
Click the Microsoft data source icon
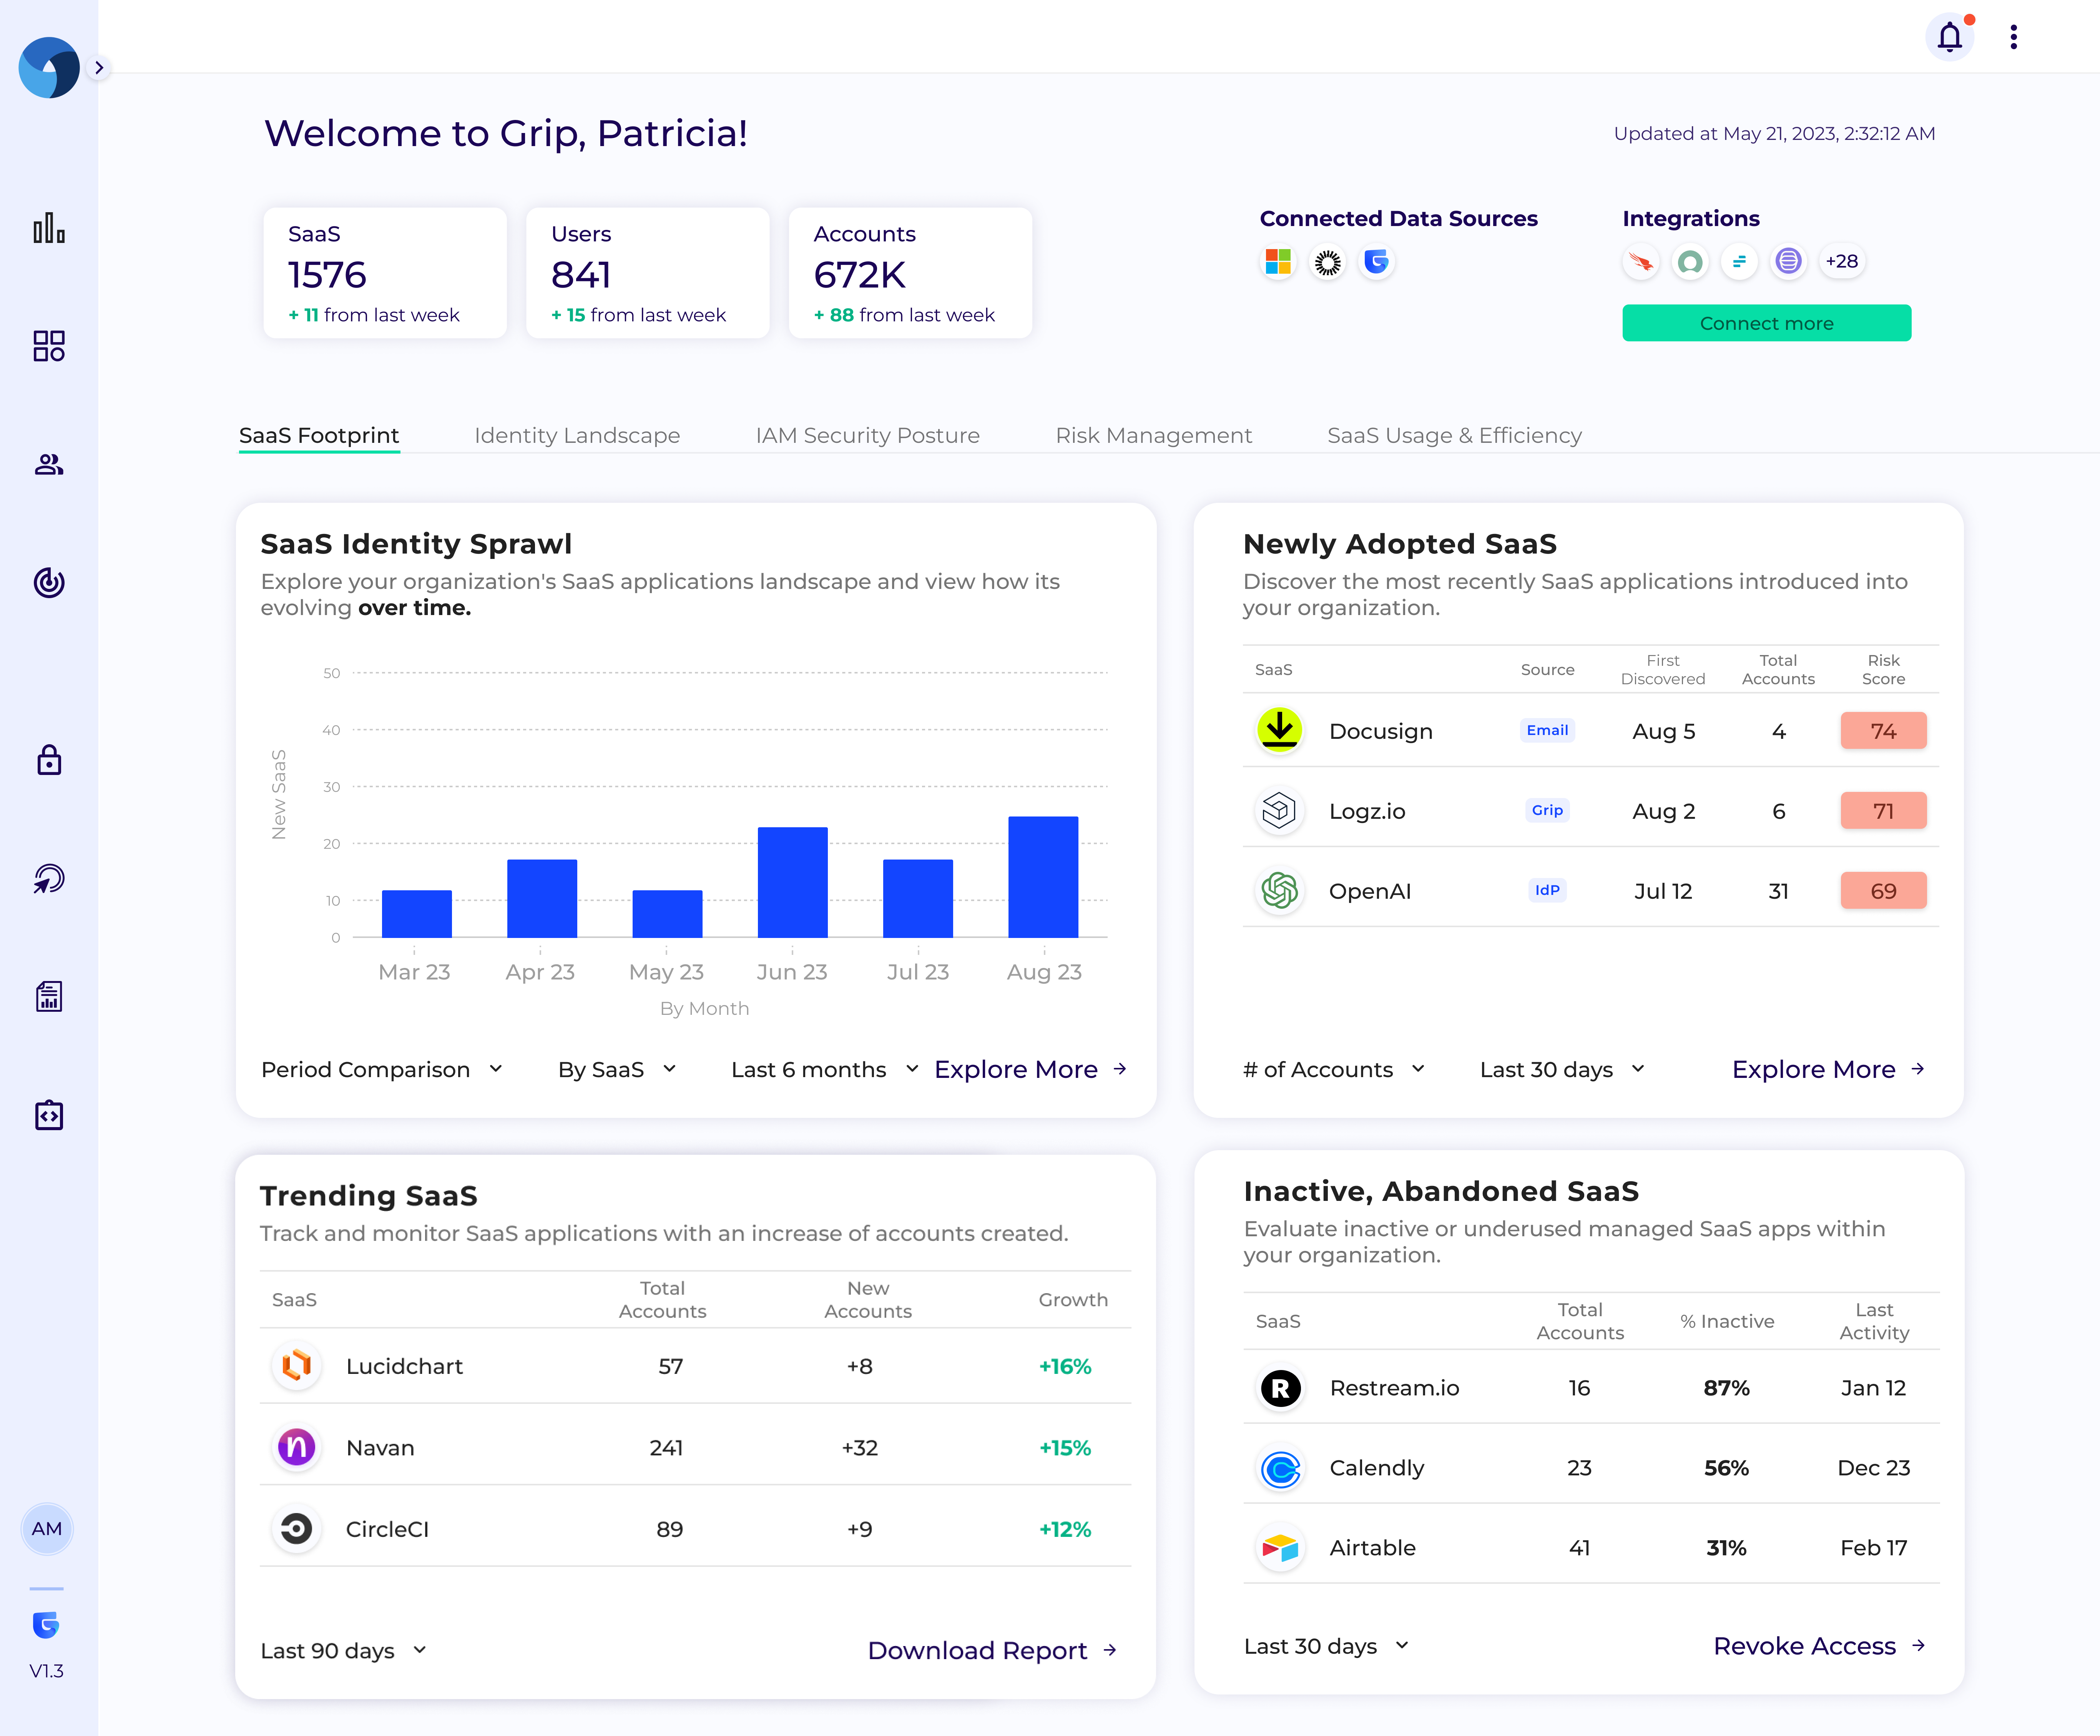pyautogui.click(x=1278, y=262)
